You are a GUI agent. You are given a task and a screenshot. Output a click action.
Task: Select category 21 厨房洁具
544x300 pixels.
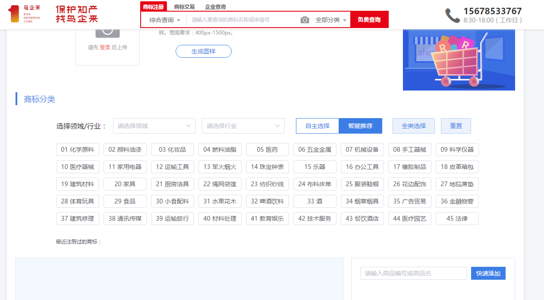pyautogui.click(x=173, y=184)
